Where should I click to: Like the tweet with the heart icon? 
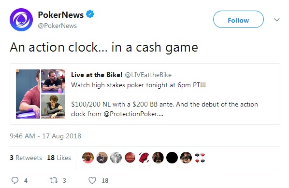92,180
